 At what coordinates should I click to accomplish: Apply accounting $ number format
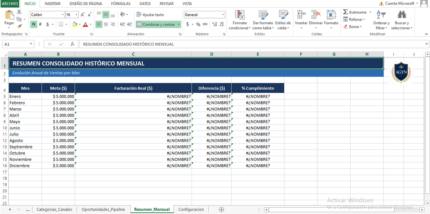[188, 24]
